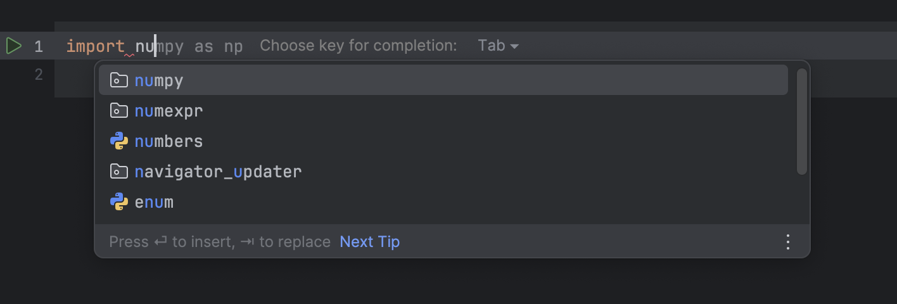
Task: Click line number 1 in the gutter
Action: [x=39, y=46]
